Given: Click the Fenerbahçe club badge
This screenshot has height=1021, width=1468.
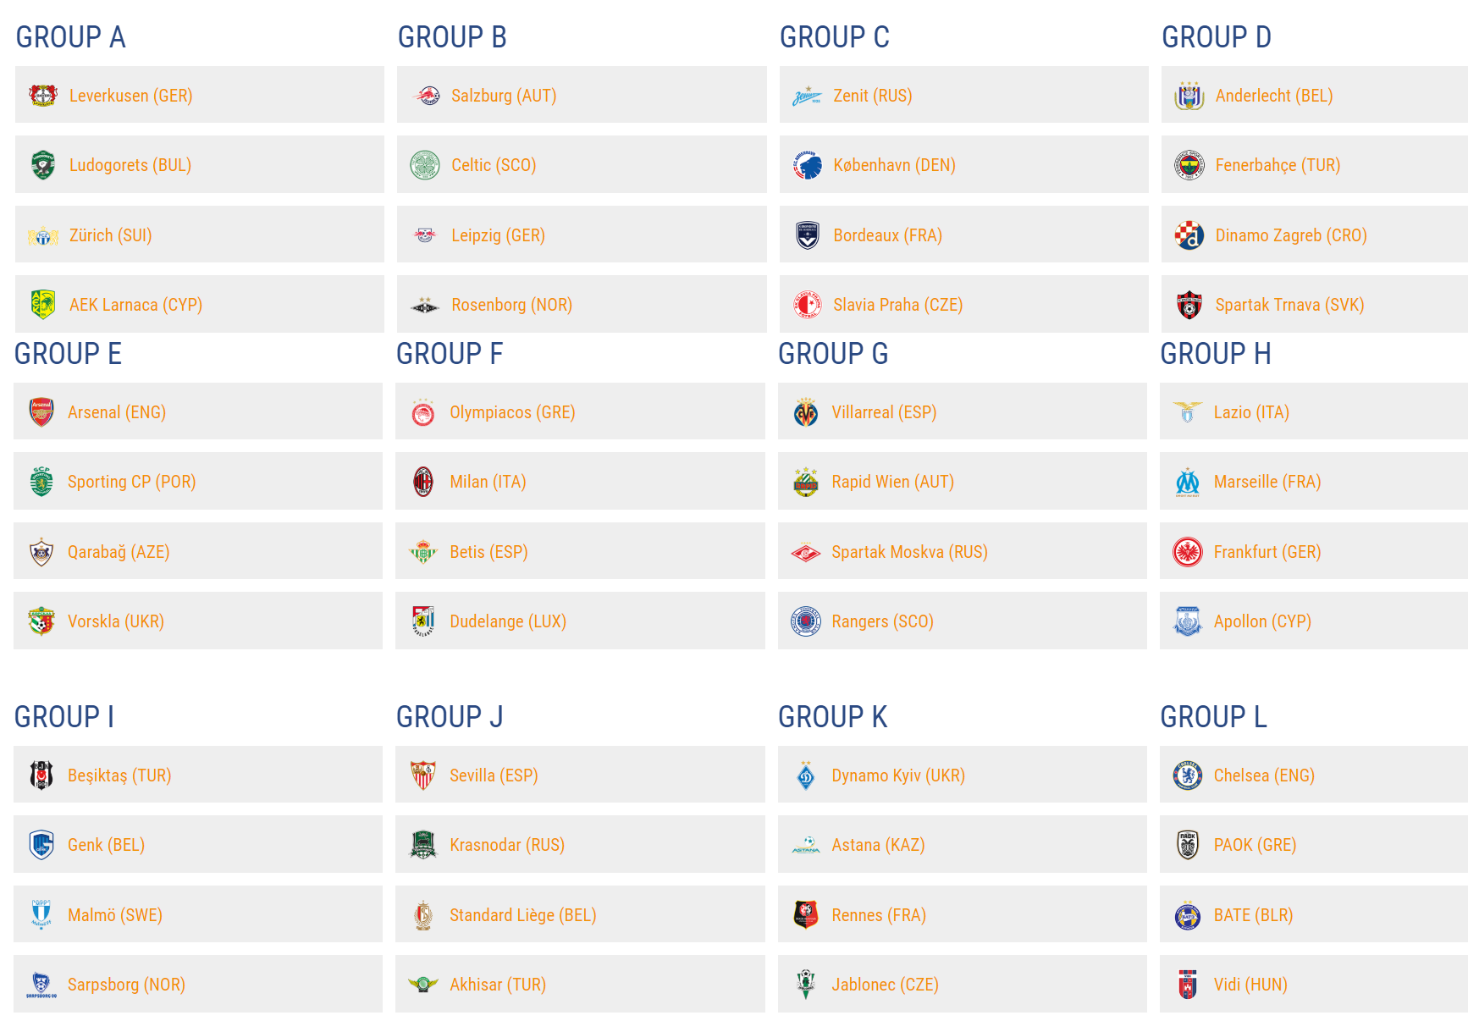Looking at the screenshot, I should pyautogui.click(x=1189, y=165).
